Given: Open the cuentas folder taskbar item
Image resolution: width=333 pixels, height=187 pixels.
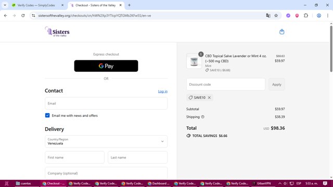Looking at the screenshot, I should click(x=23, y=183).
